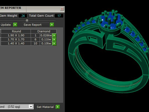Click the green arrow on the 0.11tw row
This screenshot has height=112, width=149.
coord(54,40)
